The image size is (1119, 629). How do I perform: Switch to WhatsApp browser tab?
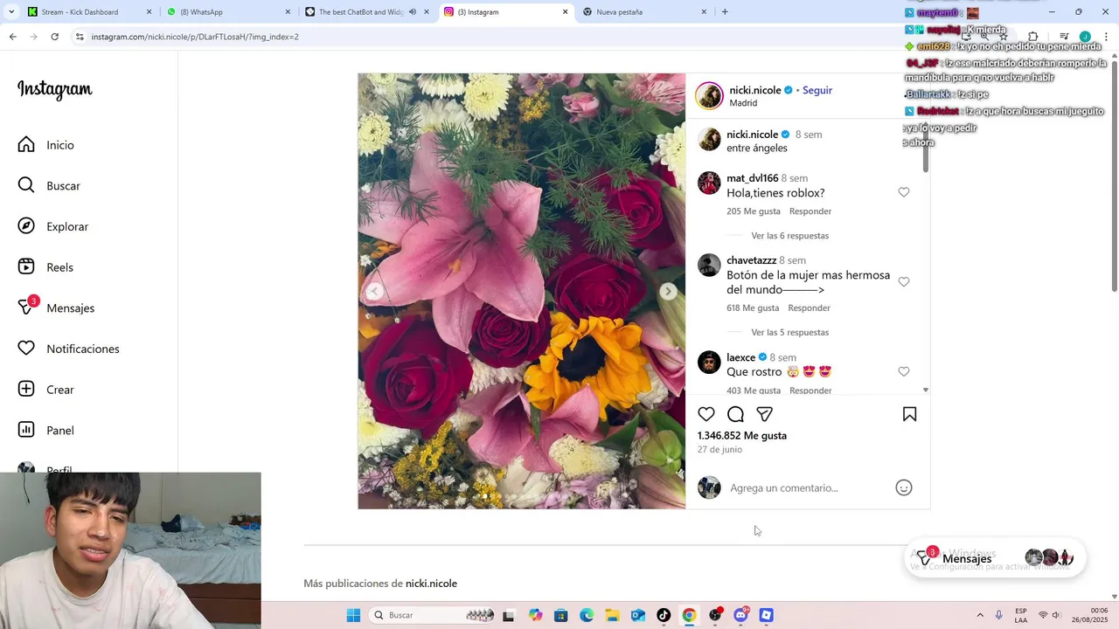229,12
